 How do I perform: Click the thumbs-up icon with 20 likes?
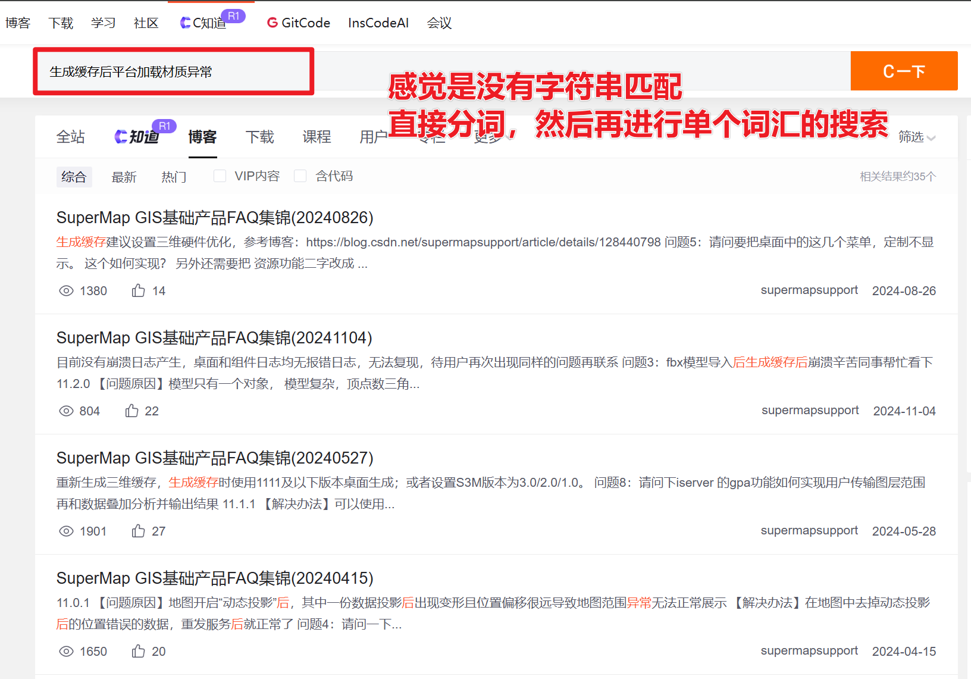coord(139,651)
